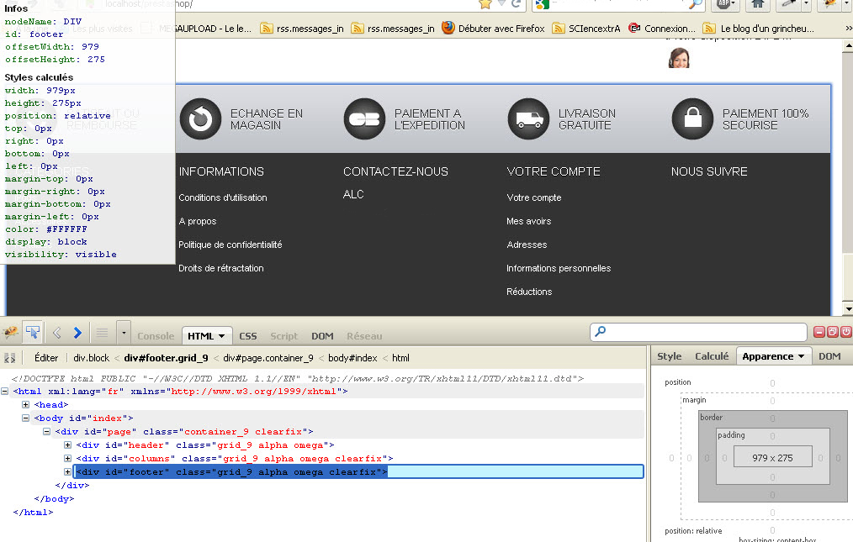Select div#page.container_9 breadcrumb

tap(268, 358)
